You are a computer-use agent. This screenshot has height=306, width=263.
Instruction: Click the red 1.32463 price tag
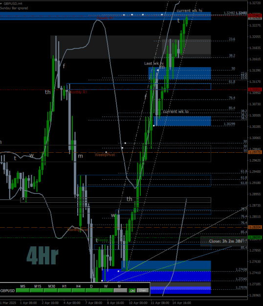coord(255,15)
